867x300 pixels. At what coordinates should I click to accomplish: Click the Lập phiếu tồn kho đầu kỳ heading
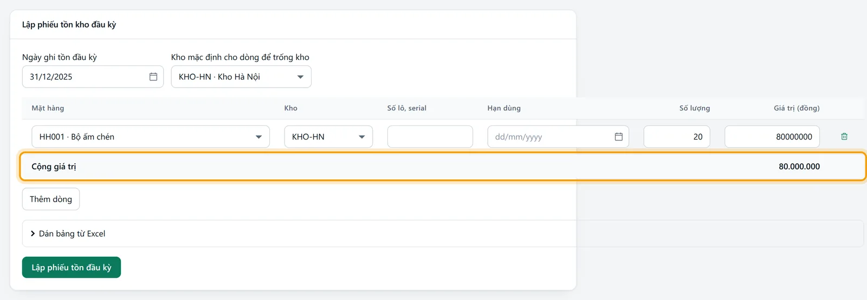(69, 24)
